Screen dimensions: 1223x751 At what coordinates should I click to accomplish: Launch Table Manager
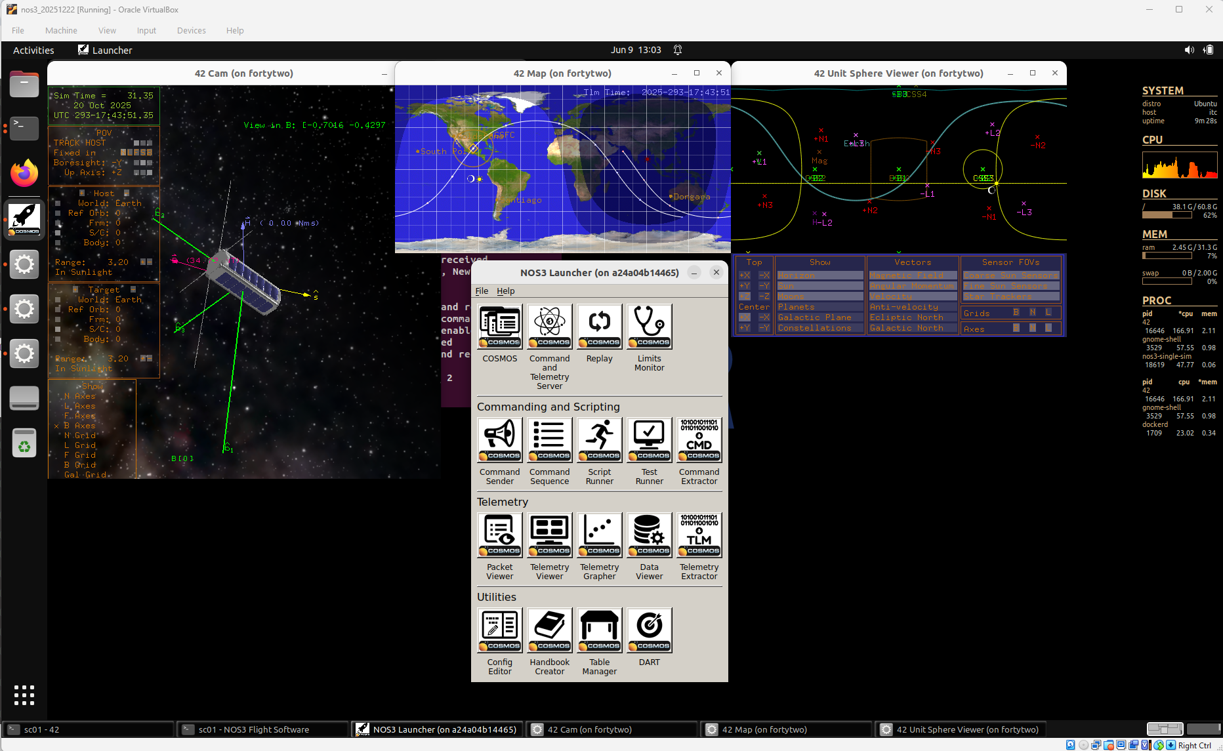point(600,630)
